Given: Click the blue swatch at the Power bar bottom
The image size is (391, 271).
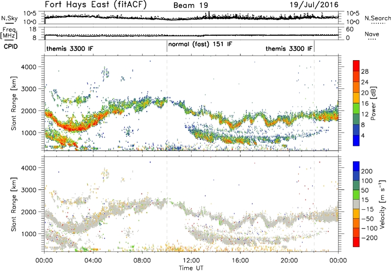Looking at the screenshot, I should click(x=356, y=140).
